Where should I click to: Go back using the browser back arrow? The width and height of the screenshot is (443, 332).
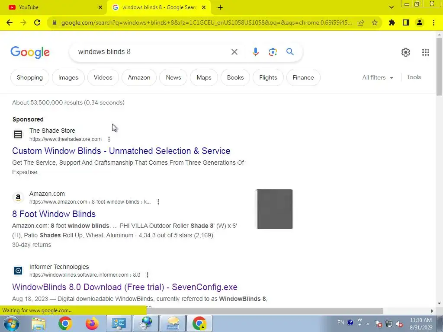pyautogui.click(x=10, y=22)
